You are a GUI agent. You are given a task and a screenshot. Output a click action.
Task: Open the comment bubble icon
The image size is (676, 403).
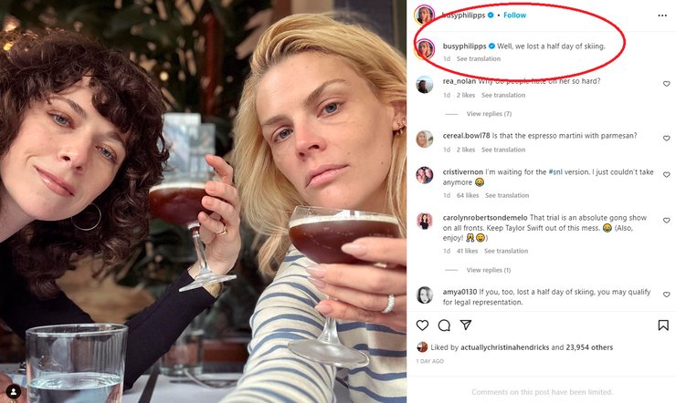coord(444,325)
